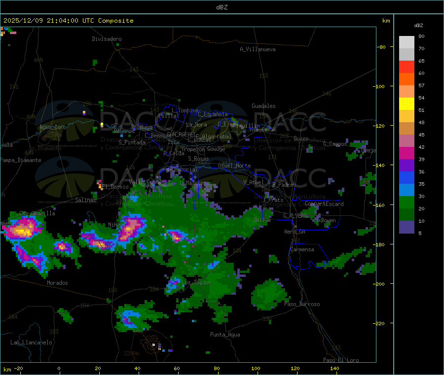The image size is (444, 375).
Task: Click the magenta 39-42 dBZ legend swatch
Action: (407, 153)
